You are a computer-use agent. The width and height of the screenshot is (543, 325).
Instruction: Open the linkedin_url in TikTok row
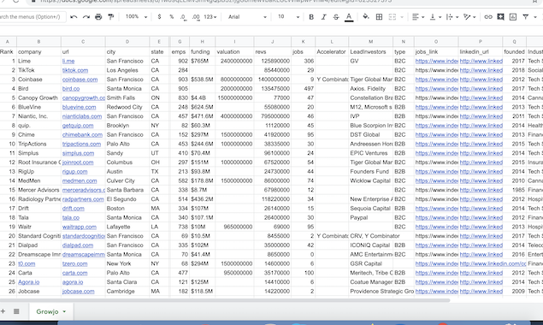(481, 70)
